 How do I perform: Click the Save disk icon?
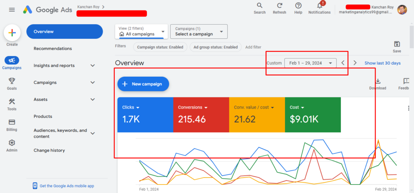[x=397, y=44]
